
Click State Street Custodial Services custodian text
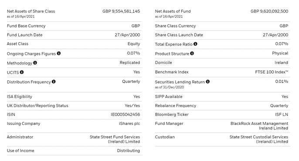(259, 139)
